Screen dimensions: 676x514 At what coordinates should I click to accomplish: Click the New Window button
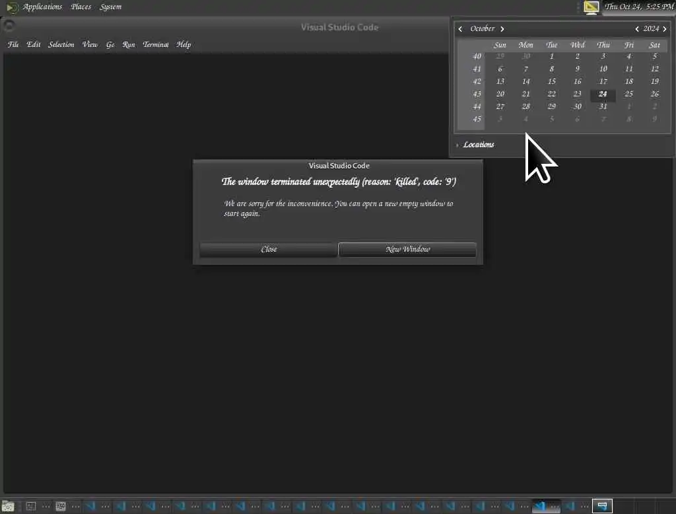tap(407, 250)
